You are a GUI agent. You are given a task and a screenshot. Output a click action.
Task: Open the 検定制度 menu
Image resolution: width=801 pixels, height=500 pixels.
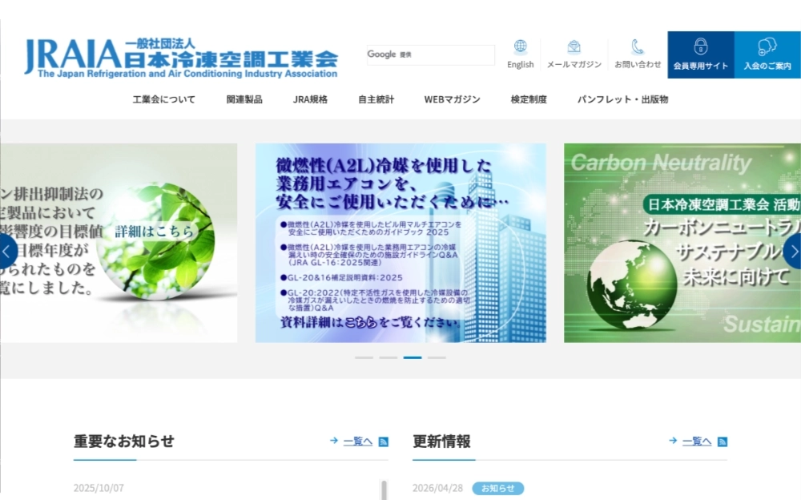529,99
